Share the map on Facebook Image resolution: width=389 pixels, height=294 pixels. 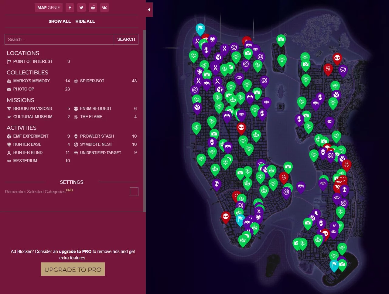(x=70, y=8)
